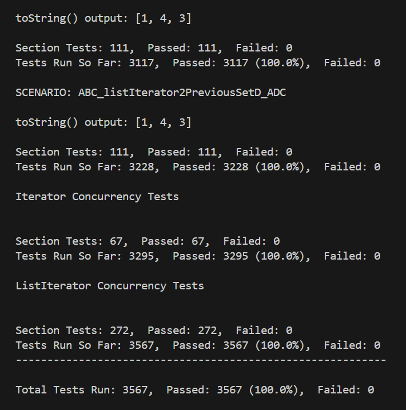Click "Failed: 0" on the Section Tests: 67 line
Viewport: 406px width, 410px height.
point(251,241)
